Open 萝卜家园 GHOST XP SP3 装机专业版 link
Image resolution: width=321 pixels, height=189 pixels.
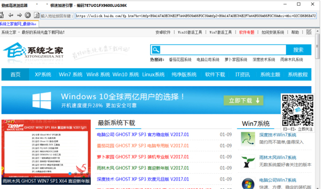point(143,157)
